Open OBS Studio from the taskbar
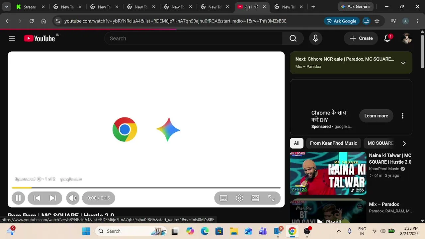The image size is (425, 239). pos(307,231)
